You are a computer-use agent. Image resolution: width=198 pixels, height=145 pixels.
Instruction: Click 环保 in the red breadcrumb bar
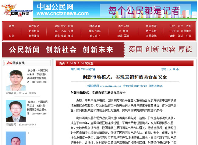point(73,63)
